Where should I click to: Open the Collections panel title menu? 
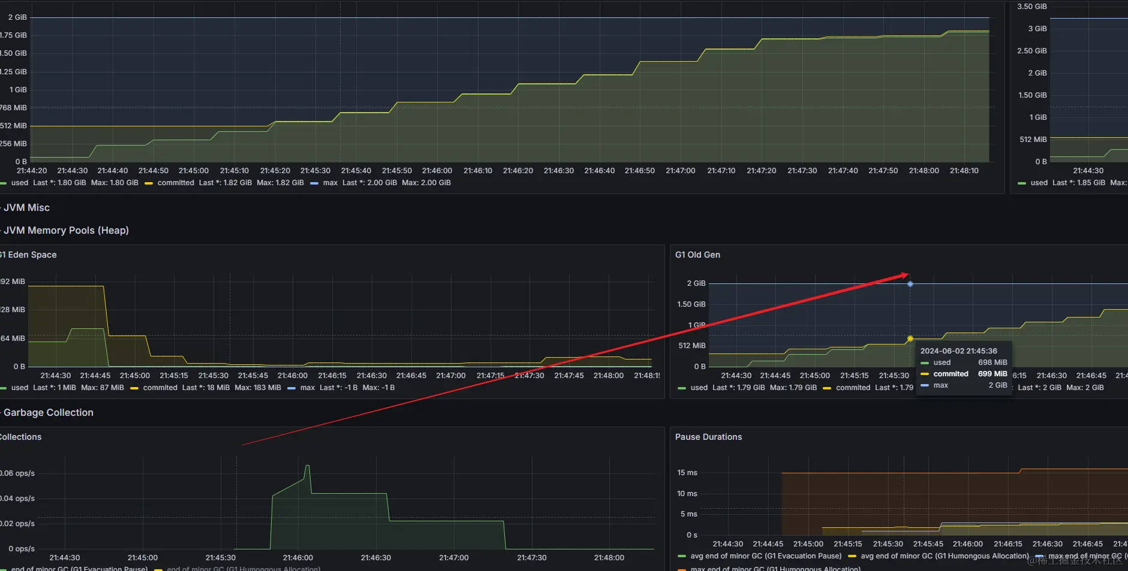[21, 437]
